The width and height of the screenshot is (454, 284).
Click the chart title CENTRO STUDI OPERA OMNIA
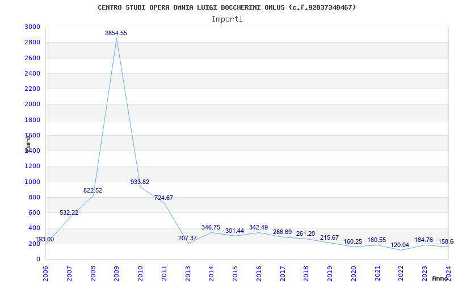point(226,7)
